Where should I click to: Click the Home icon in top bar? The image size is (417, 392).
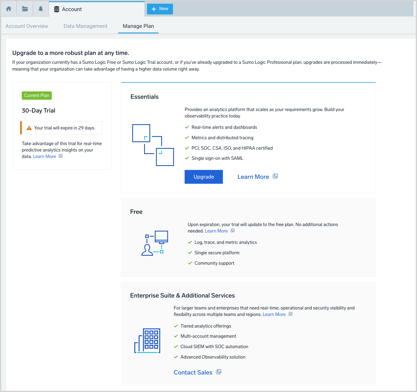9,9
